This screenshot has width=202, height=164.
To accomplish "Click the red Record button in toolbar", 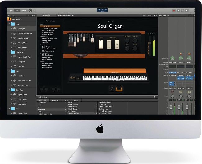I will click(173, 11).
